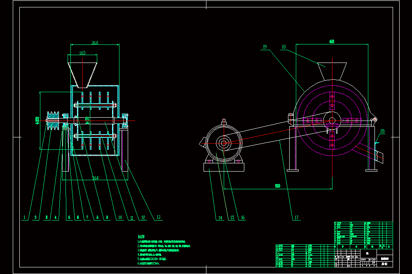This screenshot has height=274, width=412.
Task: Click callout label 18 near hopper
Action: point(284,47)
